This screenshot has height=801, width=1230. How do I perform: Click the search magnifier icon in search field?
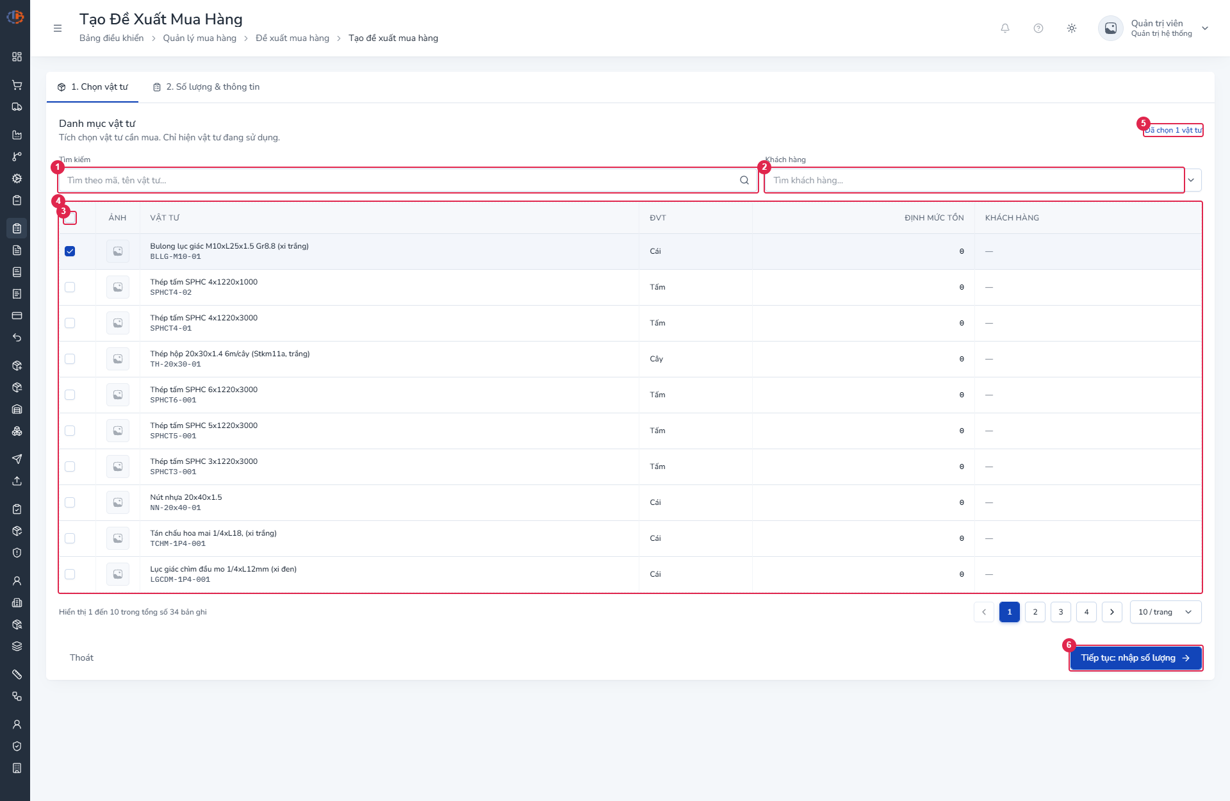coord(744,180)
